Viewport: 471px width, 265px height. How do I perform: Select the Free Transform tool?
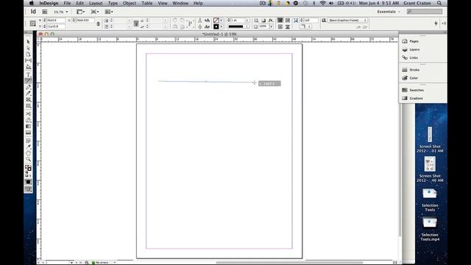pos(28,120)
